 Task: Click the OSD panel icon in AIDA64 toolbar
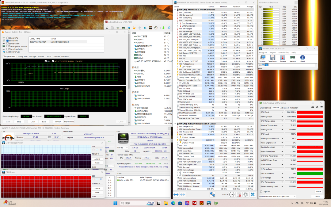pos(150,28)
